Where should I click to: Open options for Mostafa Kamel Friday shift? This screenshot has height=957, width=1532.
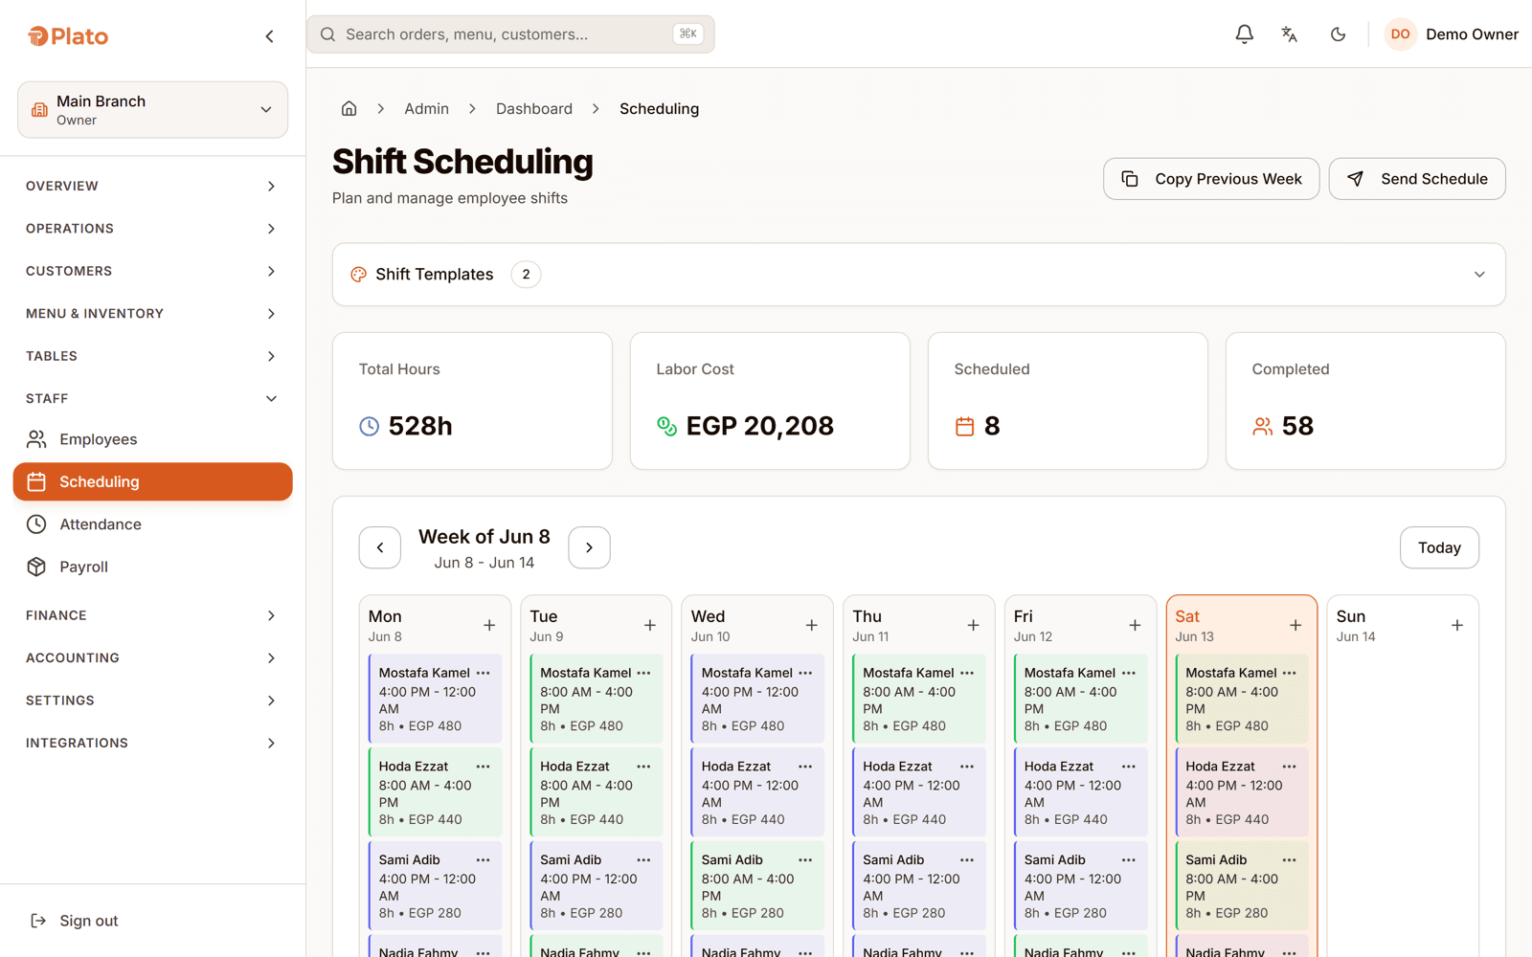point(1129,673)
